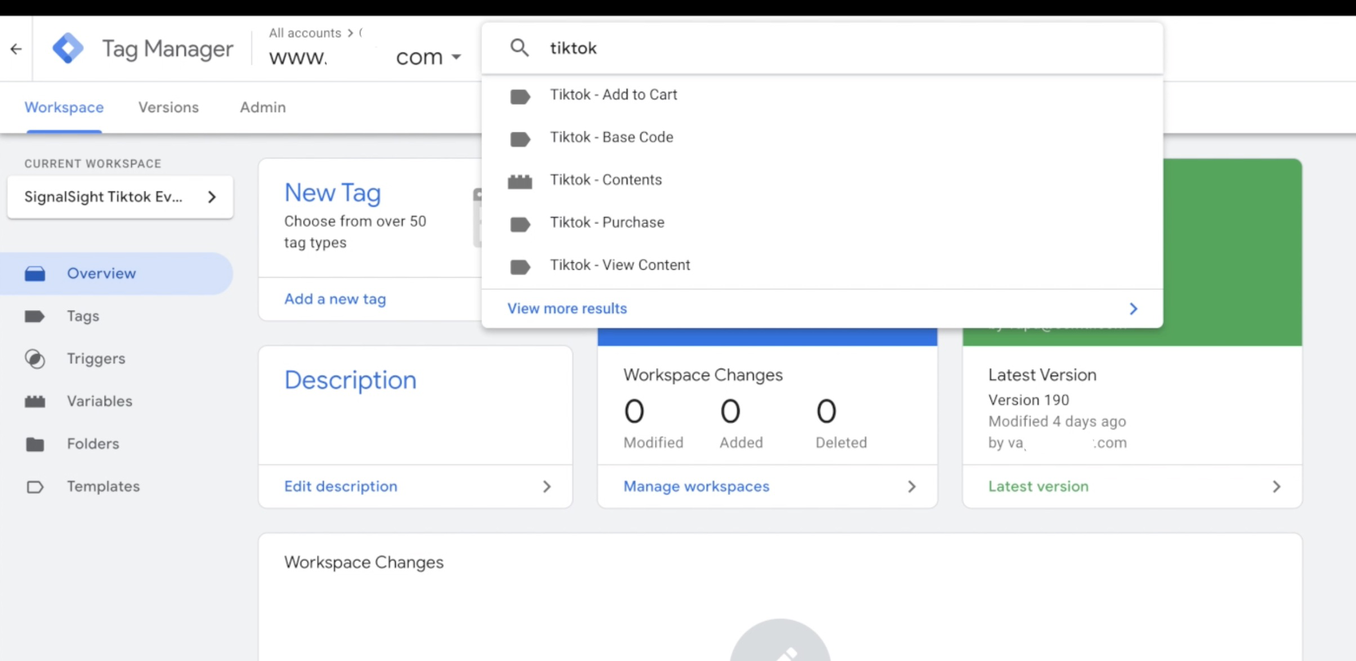1356x661 pixels.
Task: Click tag icon beside Tiktok - Base Code
Action: pyautogui.click(x=520, y=139)
